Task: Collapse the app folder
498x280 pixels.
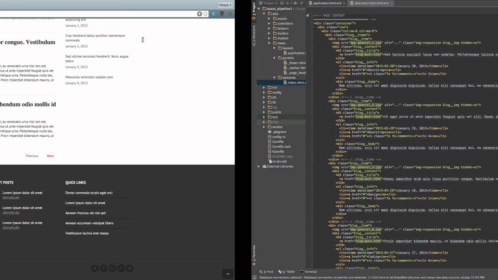Action: [264, 14]
